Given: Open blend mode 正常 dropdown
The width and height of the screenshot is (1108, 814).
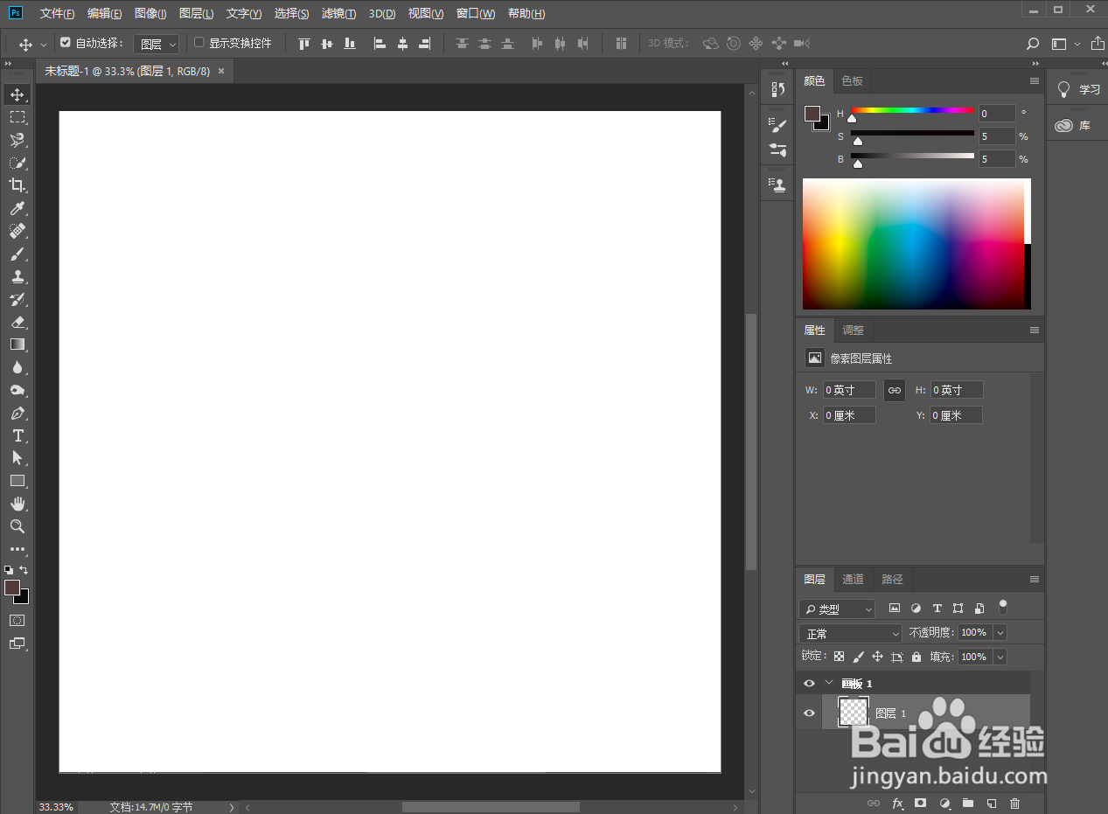Looking at the screenshot, I should point(850,633).
